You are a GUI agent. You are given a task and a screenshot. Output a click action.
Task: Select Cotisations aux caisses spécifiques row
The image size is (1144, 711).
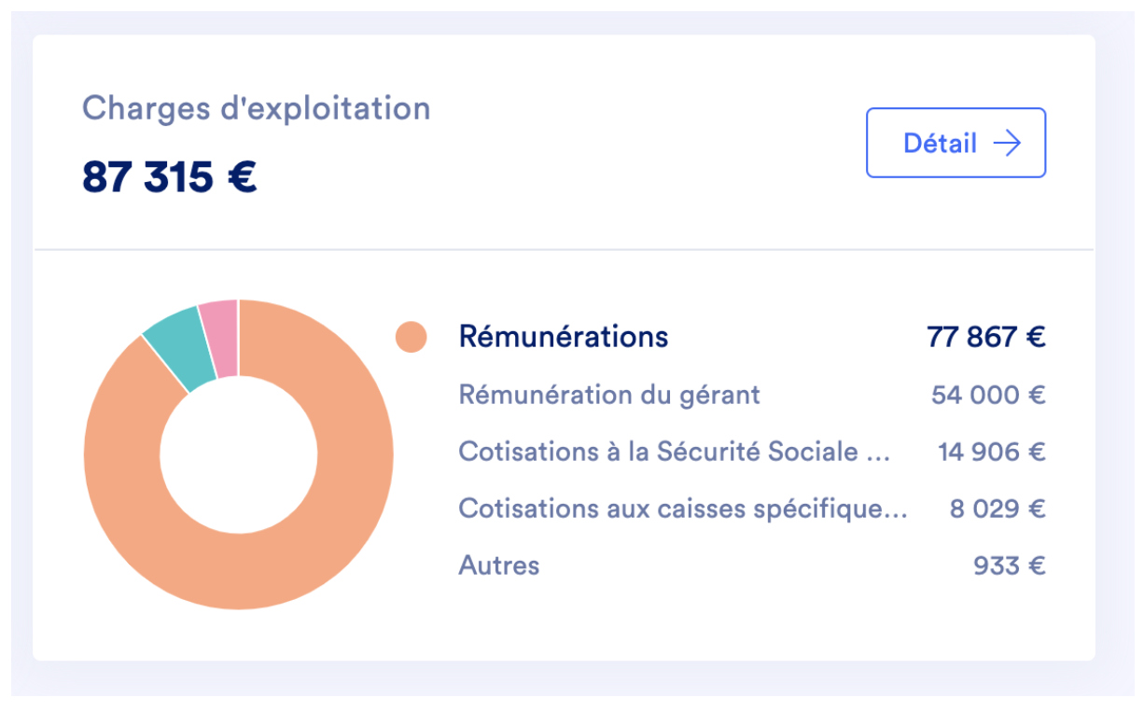point(682,509)
